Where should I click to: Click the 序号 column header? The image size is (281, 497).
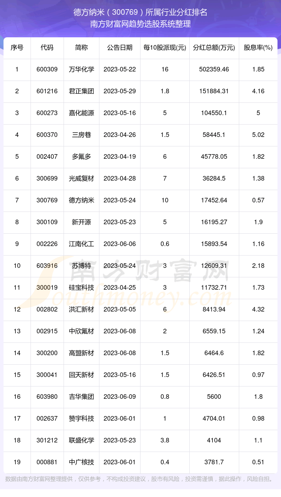point(17,48)
